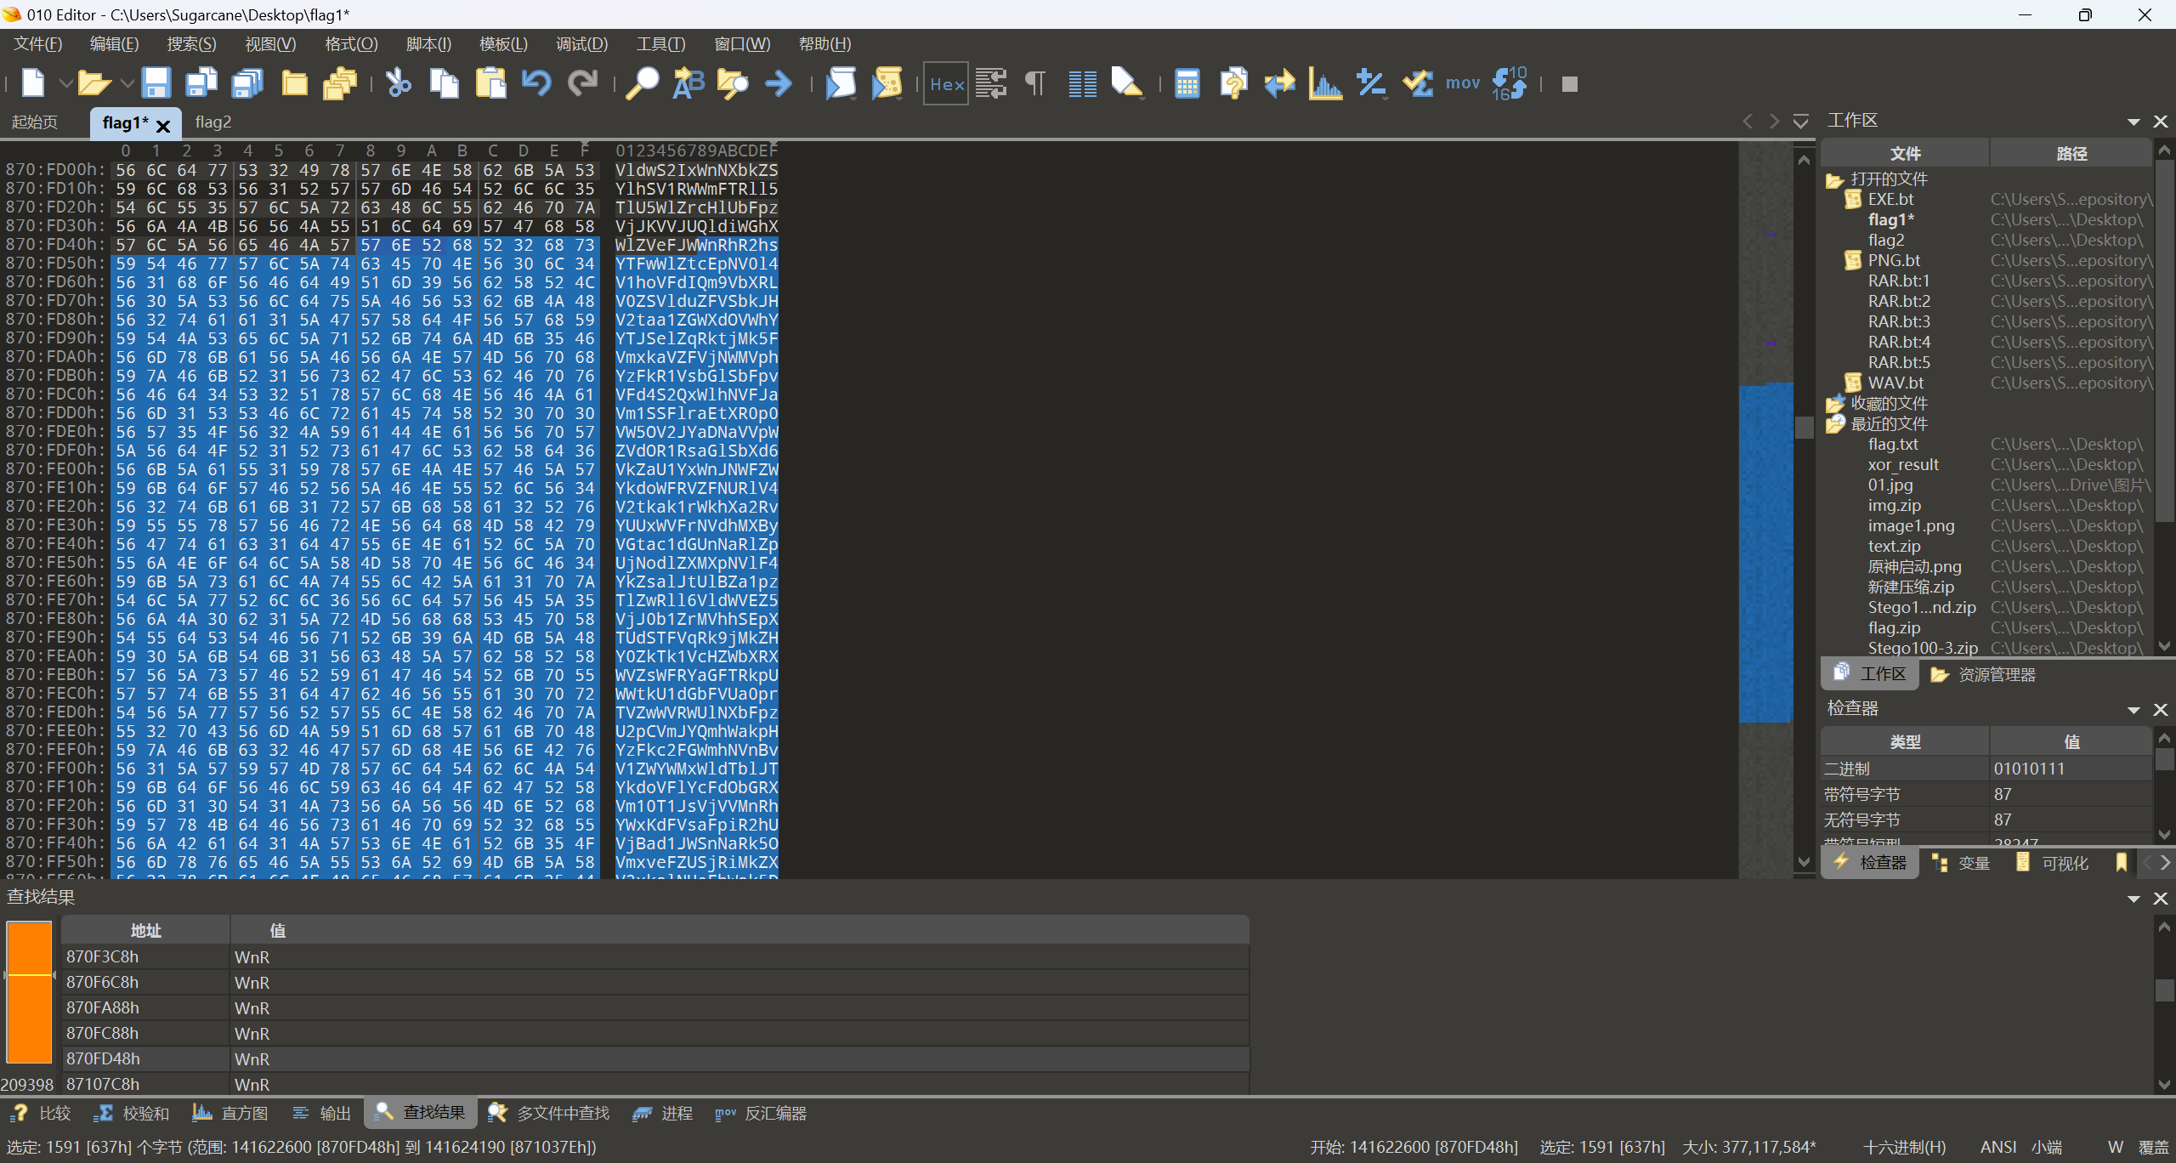Click the mov disassembler toolbar icon
Screen dimensions: 2176x1163
(x=1462, y=83)
